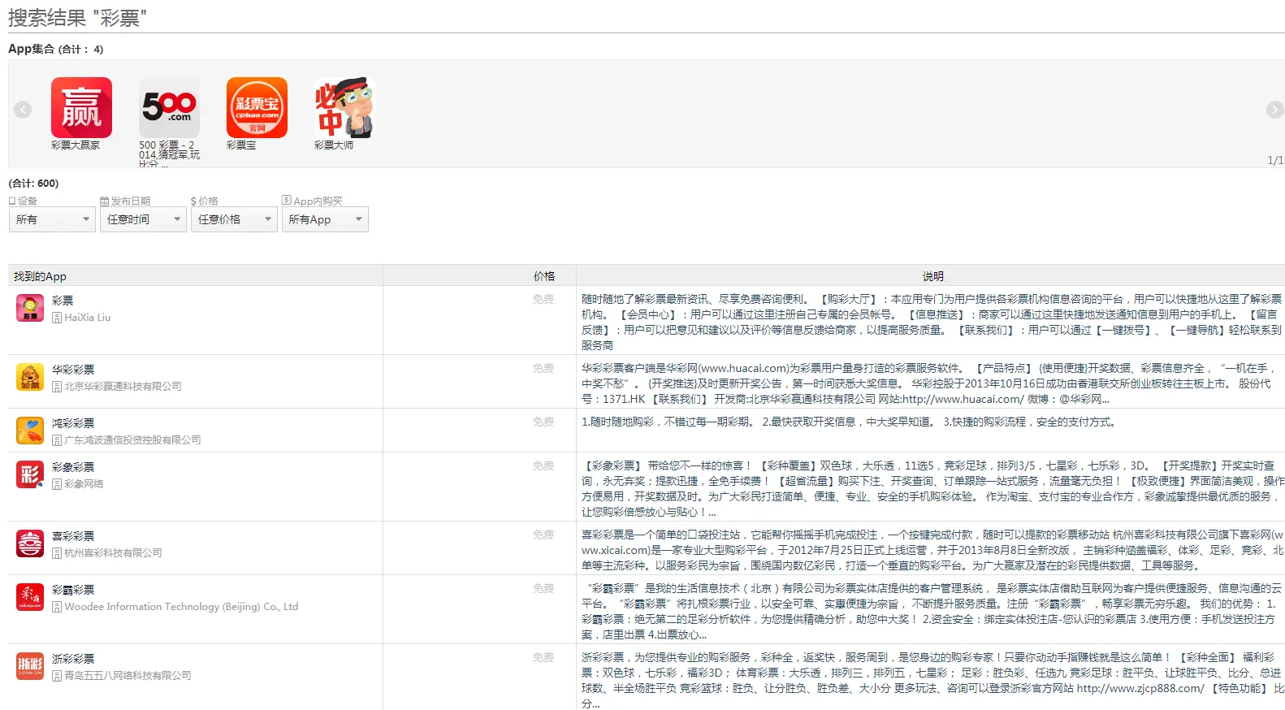
Task: Click developer icon beside 杭州喜彩科技有限公司
Action: [x=57, y=553]
